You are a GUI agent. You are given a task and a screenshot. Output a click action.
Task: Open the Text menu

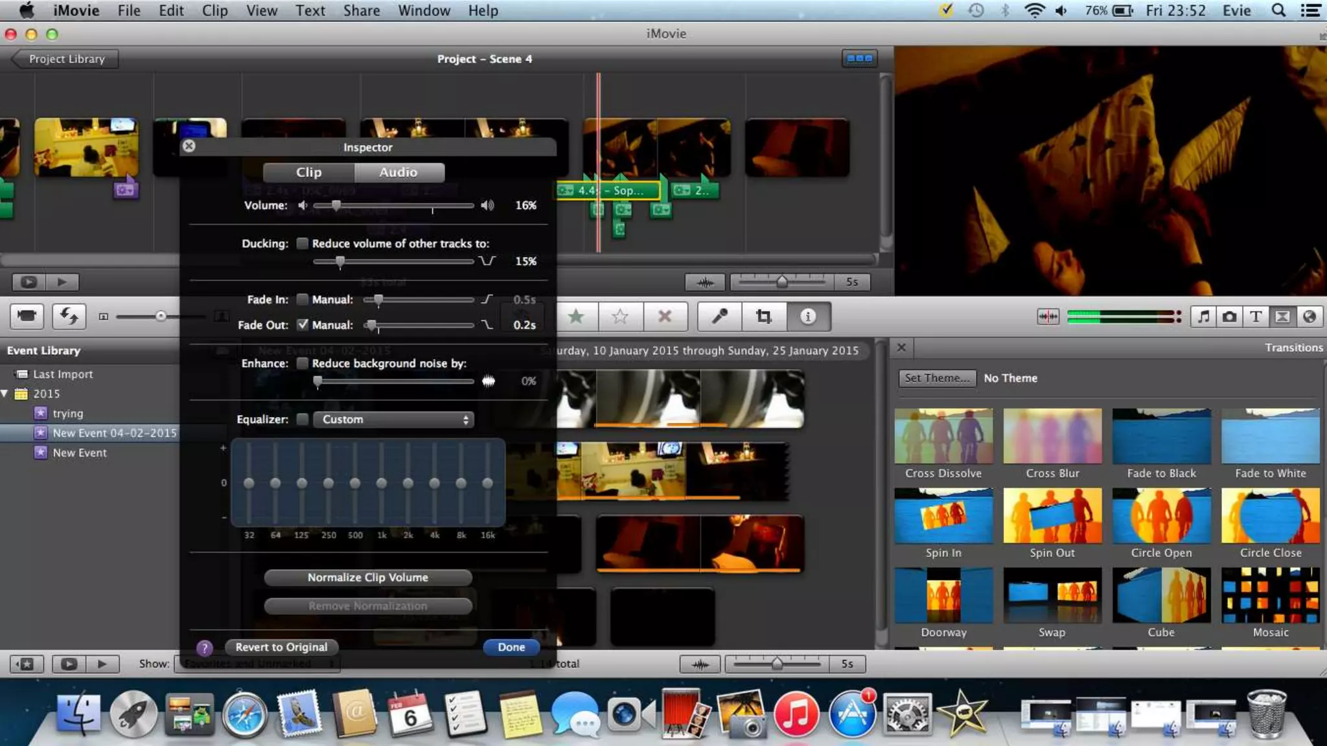tap(310, 10)
